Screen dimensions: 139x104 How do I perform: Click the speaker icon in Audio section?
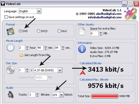tap(10, 95)
